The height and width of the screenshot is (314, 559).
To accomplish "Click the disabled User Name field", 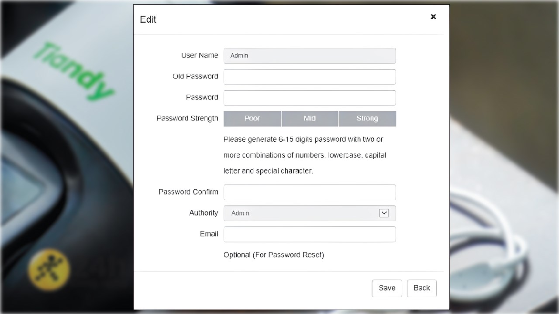I will pyautogui.click(x=310, y=56).
